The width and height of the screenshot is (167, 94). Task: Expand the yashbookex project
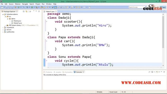pyautogui.click(x=3, y=32)
